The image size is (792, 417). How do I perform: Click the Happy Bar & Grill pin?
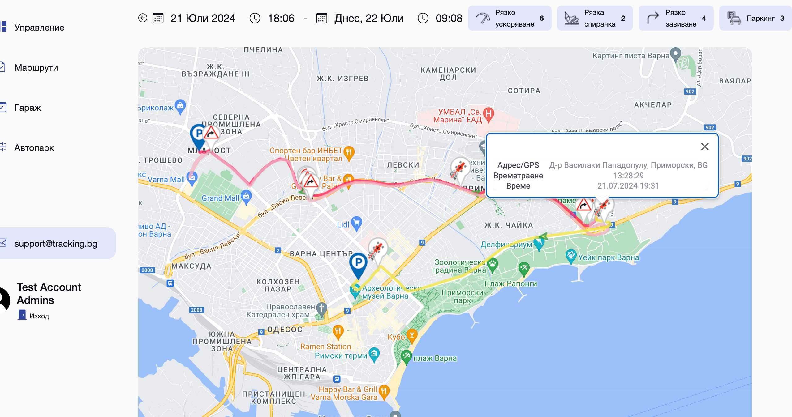tap(384, 393)
